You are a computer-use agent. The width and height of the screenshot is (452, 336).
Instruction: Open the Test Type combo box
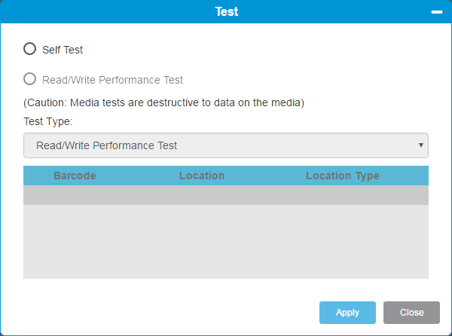[226, 145]
